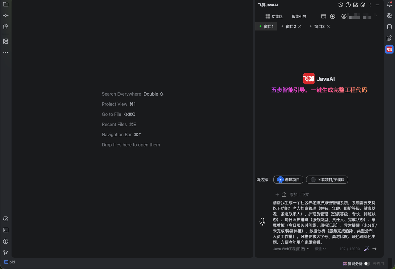395x269 pixels.
Task: Open the 极速 mode dropdown
Action: coord(320,249)
